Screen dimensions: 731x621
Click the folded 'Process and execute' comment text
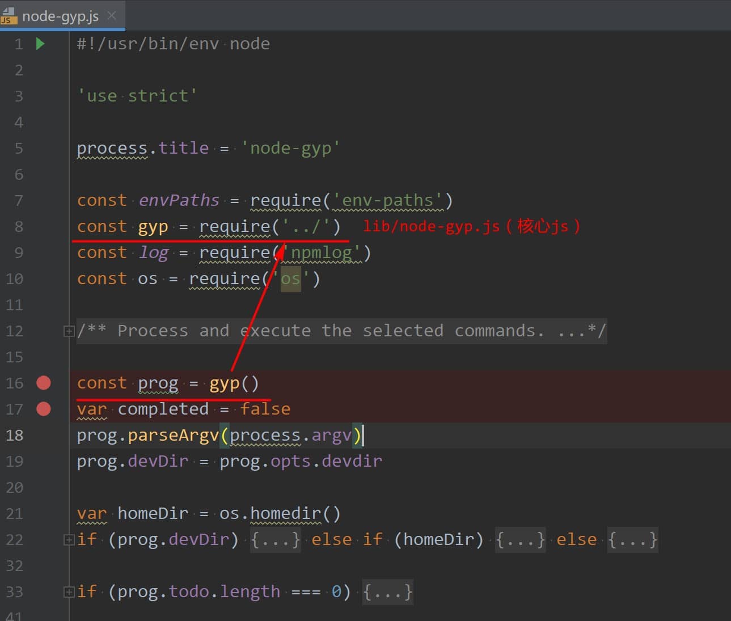point(342,331)
